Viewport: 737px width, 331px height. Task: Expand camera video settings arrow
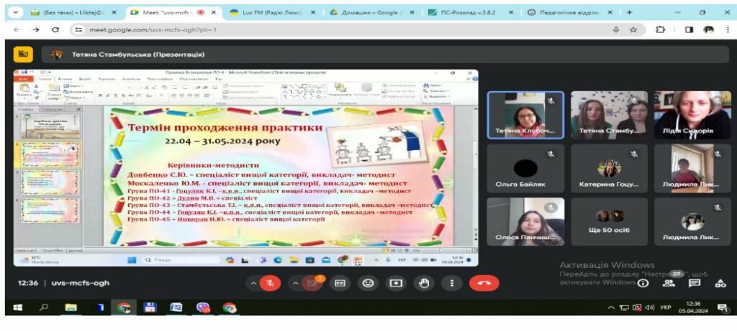[294, 284]
